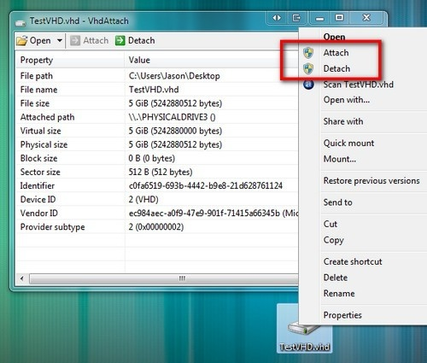427x363 pixels.
Task: Select Open with... in context menu
Action: (347, 100)
